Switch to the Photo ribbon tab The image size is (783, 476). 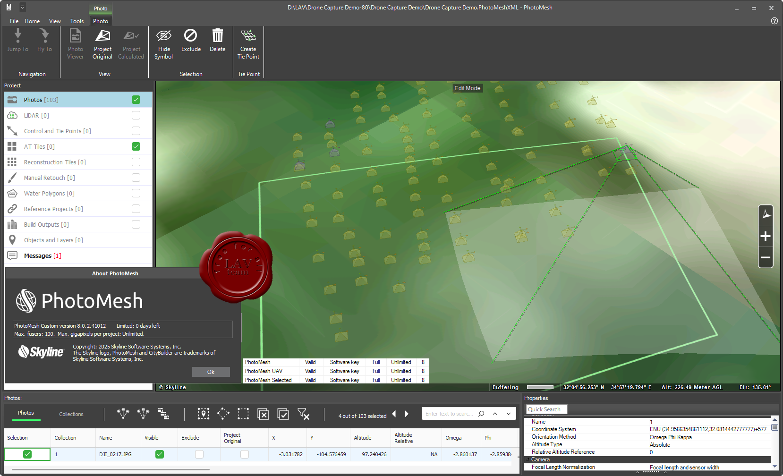[101, 21]
